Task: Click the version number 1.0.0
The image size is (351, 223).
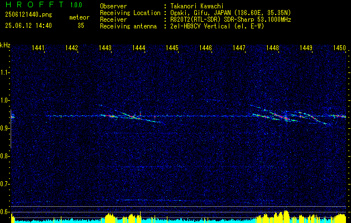Action: [76, 5]
